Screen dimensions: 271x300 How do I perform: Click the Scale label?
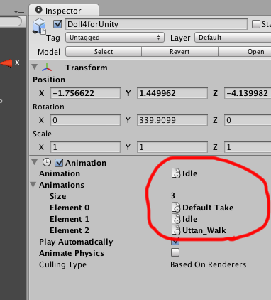pyautogui.click(x=42, y=134)
